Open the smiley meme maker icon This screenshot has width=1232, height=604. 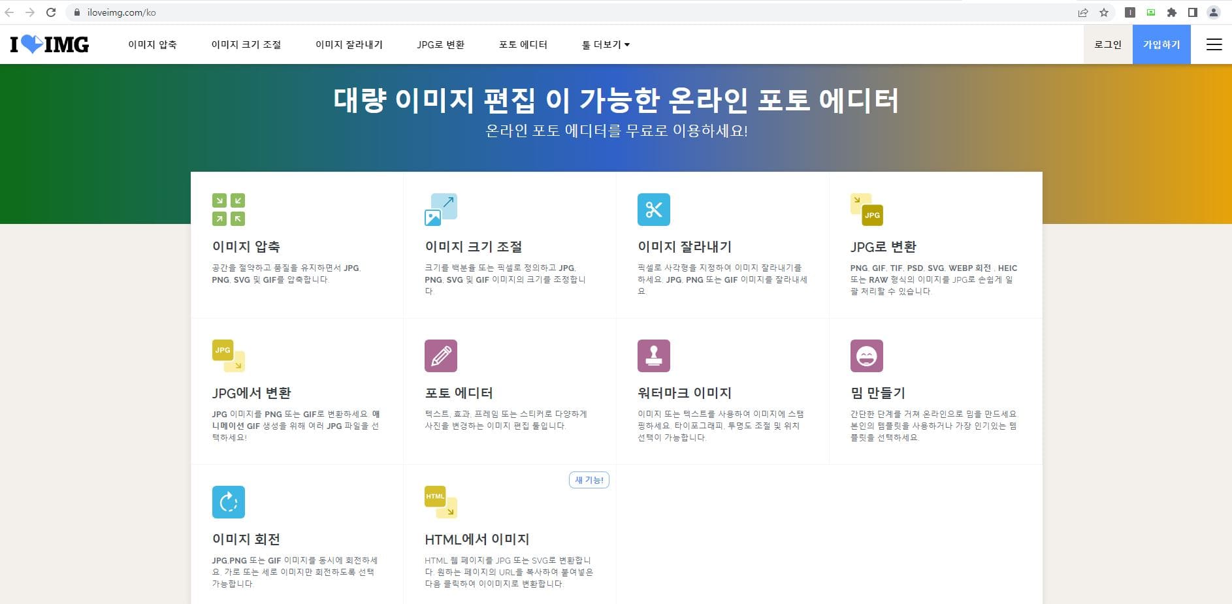click(867, 356)
